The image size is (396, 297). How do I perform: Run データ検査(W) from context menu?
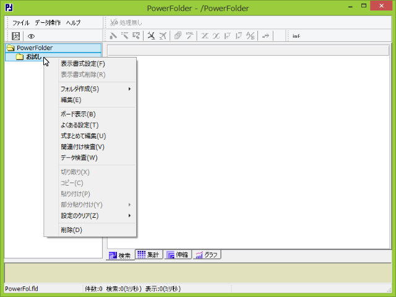[x=97, y=158]
